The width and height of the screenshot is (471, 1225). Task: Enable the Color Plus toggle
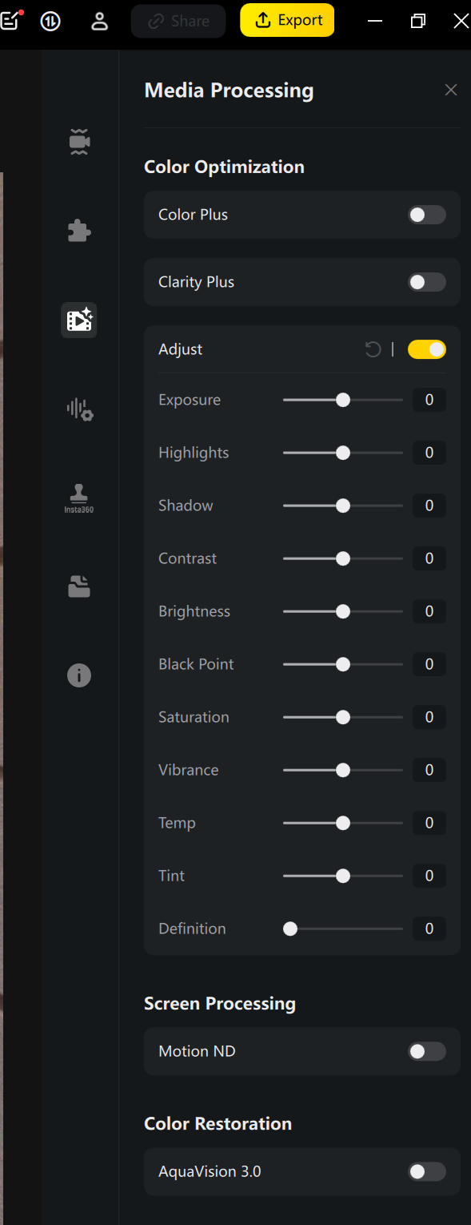pos(427,215)
